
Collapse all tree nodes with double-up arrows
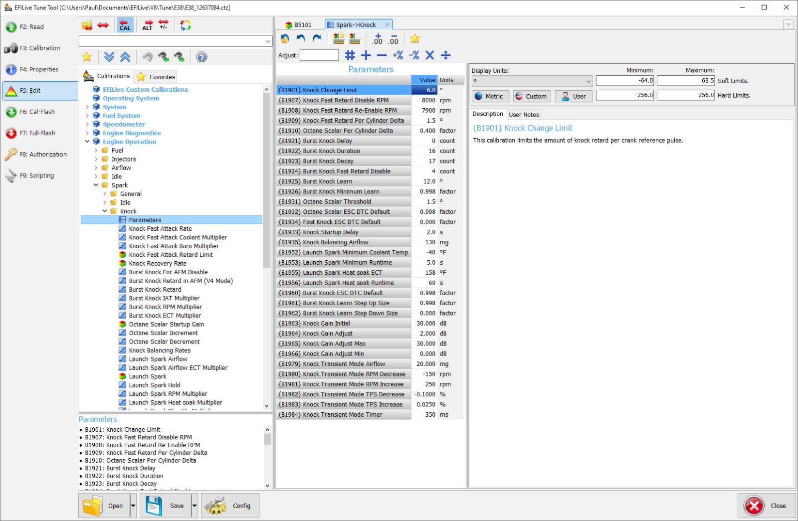(125, 57)
